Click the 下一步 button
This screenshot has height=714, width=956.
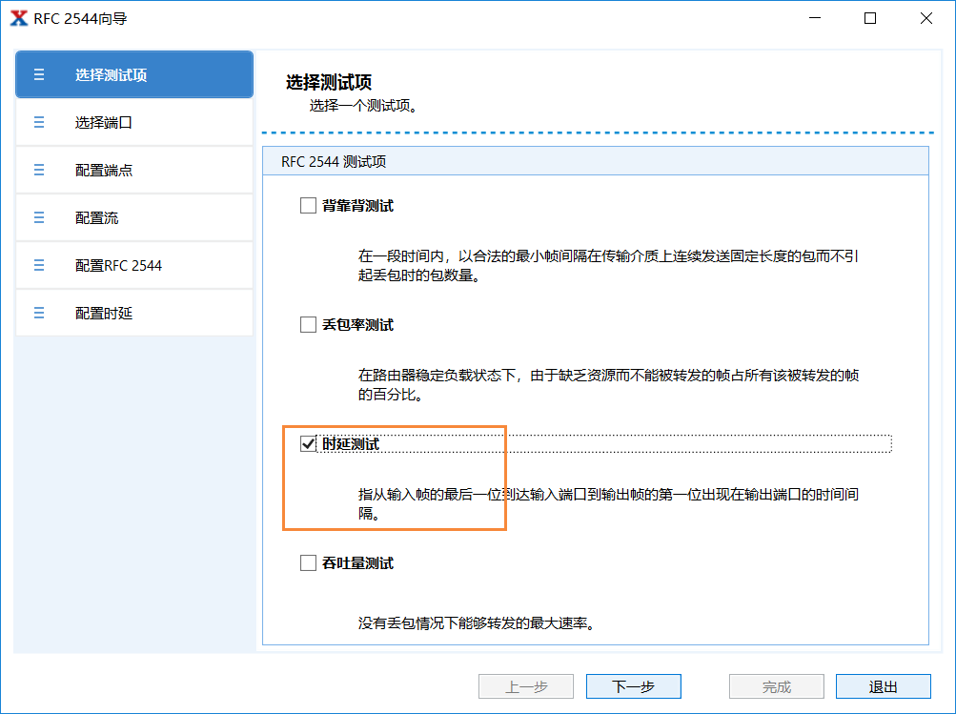[x=632, y=685]
